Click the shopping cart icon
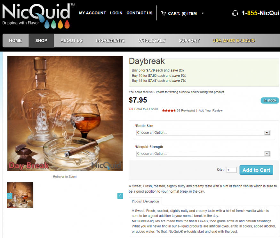The width and height of the screenshot is (280, 238). [x=164, y=13]
